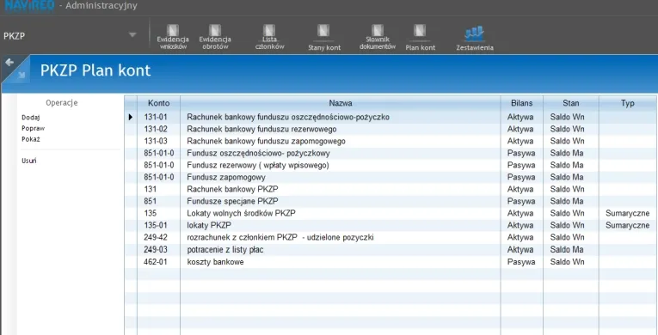658x335 pixels.
Task: Open Plan kont toolbar icon
Action: tap(420, 37)
